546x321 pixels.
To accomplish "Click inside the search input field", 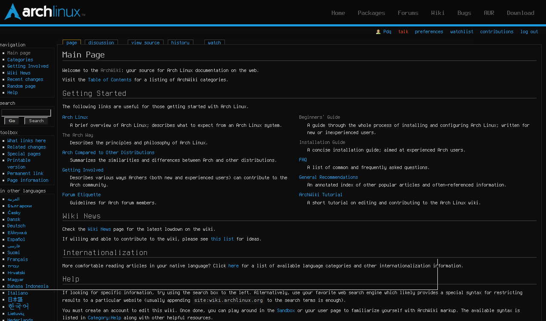I will pyautogui.click(x=26, y=112).
